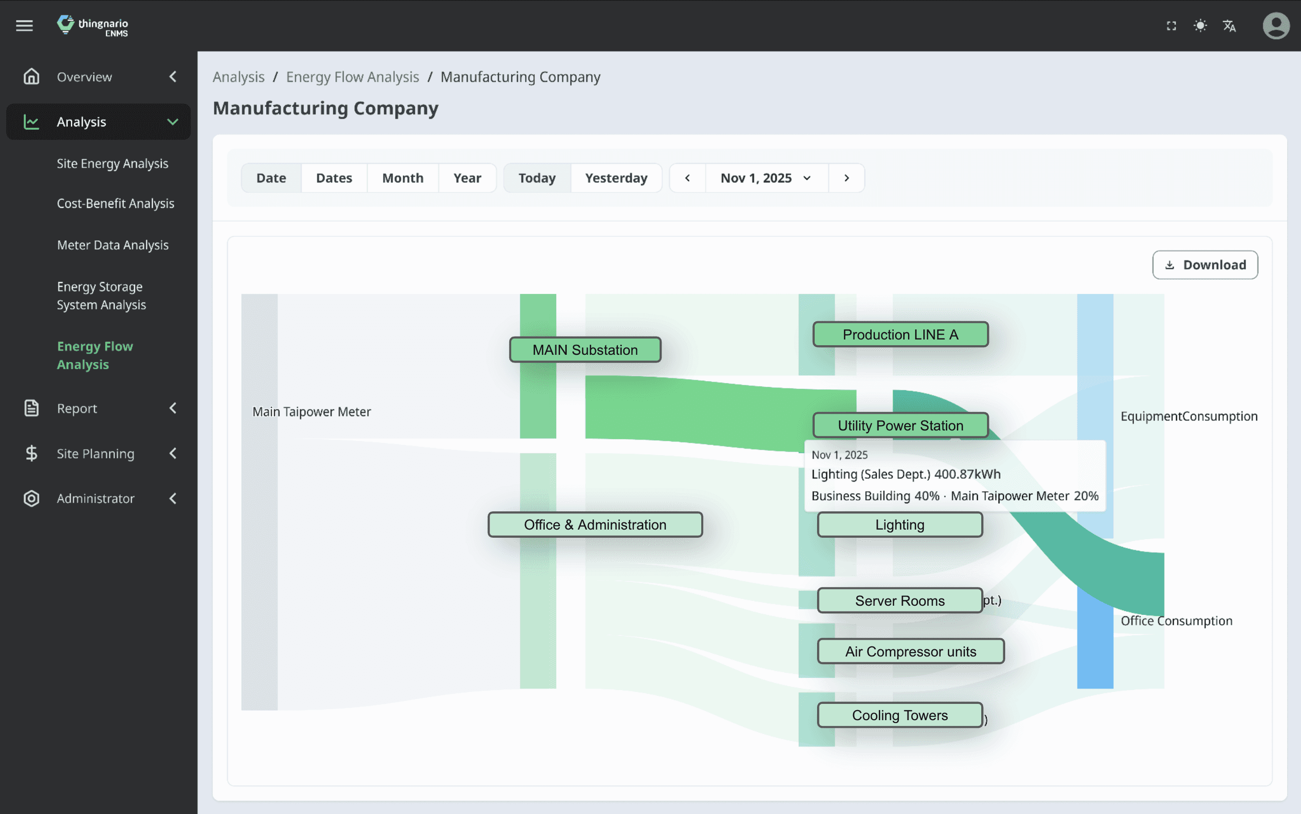Switch to the Month range tab
The image size is (1301, 814).
pos(403,178)
